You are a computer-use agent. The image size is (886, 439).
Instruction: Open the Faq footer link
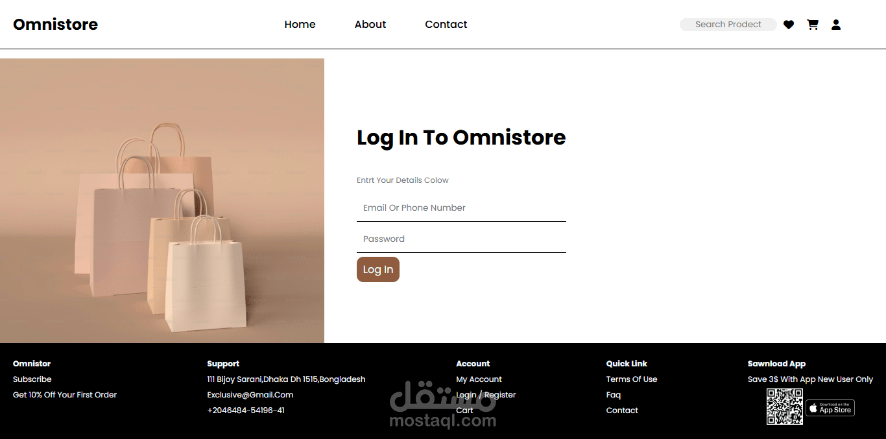pyautogui.click(x=614, y=395)
